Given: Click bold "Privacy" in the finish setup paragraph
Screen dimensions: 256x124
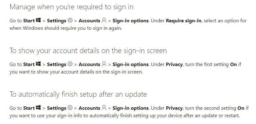Looking at the screenshot, I should pyautogui.click(x=174, y=108).
